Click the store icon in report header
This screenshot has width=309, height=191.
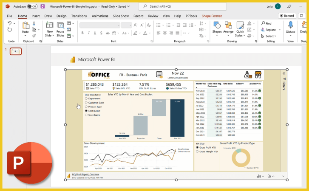[258, 75]
